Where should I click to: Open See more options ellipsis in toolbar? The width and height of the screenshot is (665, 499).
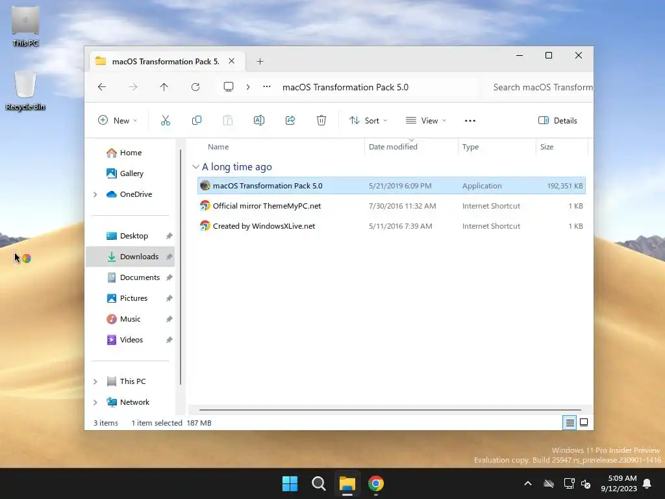click(470, 120)
